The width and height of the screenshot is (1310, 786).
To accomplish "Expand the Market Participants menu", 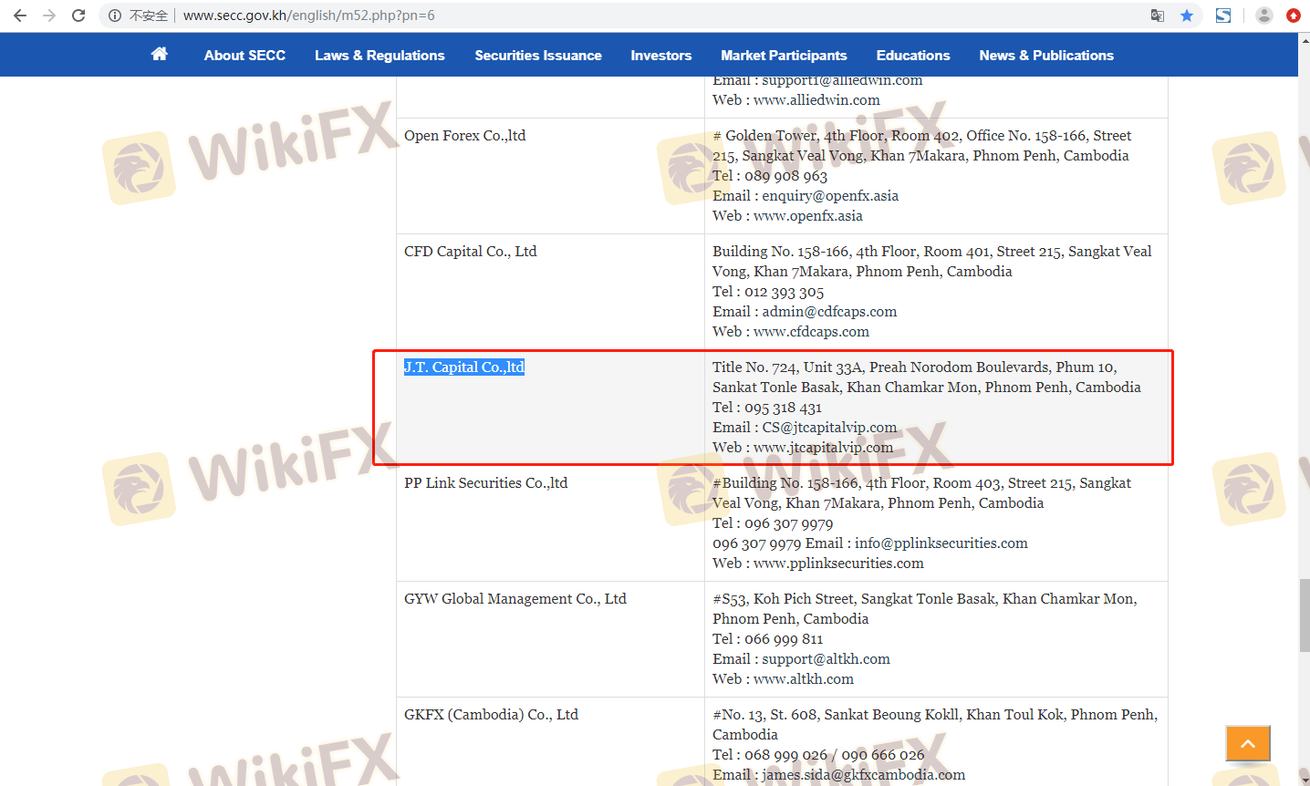I will click(784, 56).
